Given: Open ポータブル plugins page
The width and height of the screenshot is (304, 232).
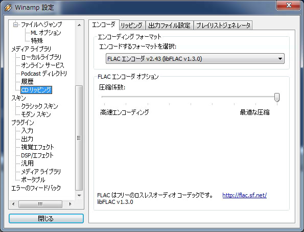Looking at the screenshot, I should pyautogui.click(x=33, y=180).
